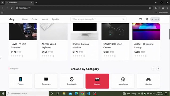Select the Camera category card

tap(97, 81)
